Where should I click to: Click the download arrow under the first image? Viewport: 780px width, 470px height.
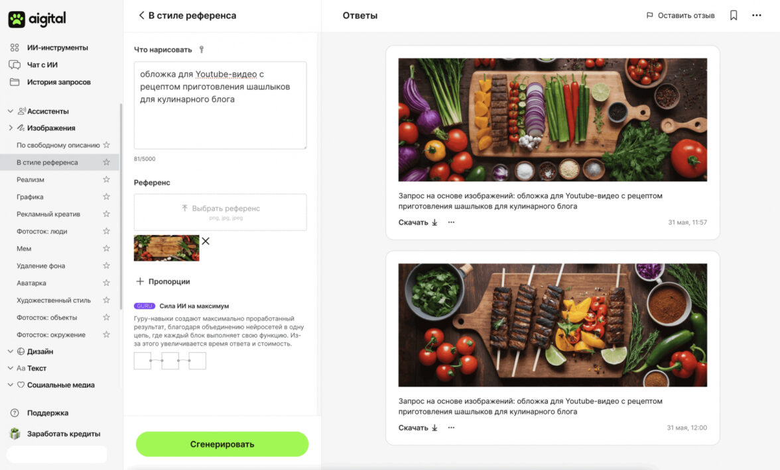click(434, 222)
